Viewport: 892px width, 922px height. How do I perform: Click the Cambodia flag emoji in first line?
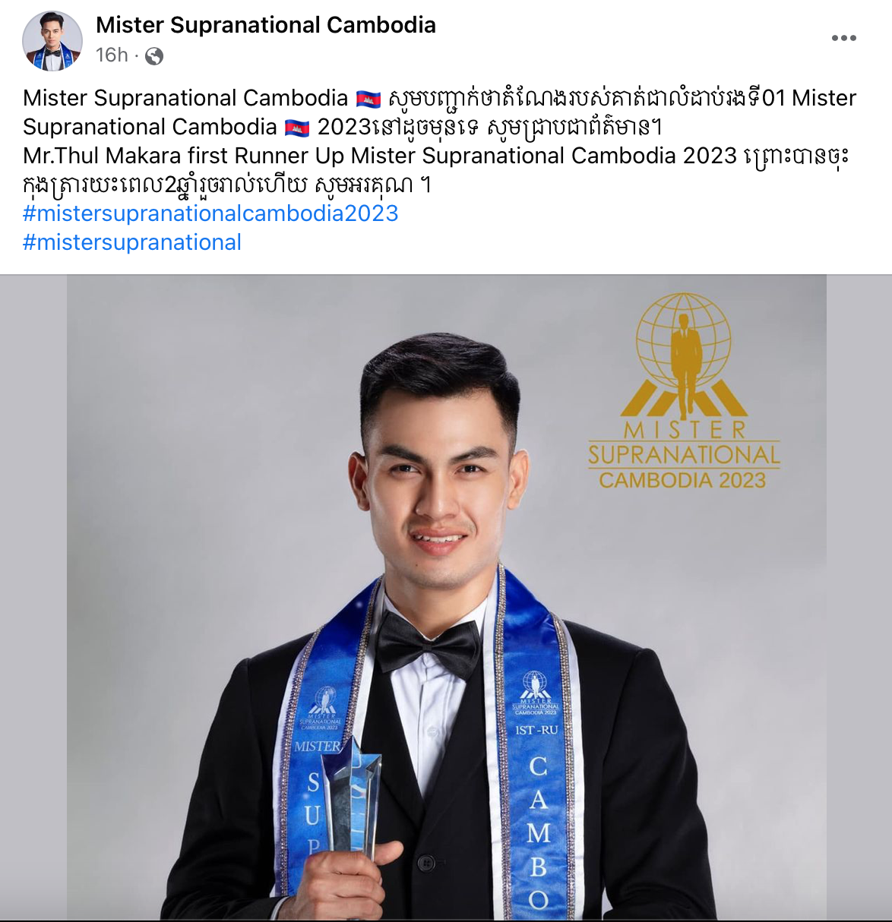click(x=368, y=99)
